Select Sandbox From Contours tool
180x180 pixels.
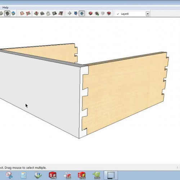pos(22,13)
